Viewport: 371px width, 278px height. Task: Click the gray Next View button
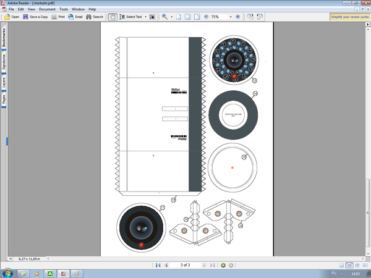[x=231, y=265]
